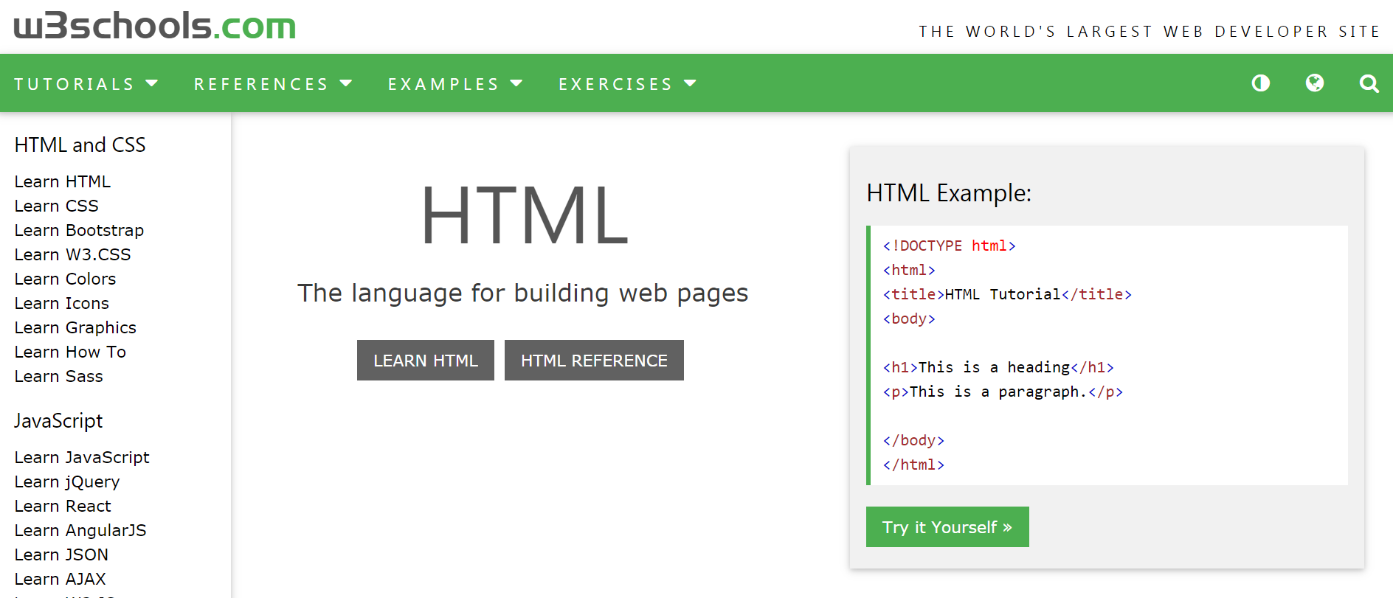Viewport: 1393px width, 598px height.
Task: Visit the Learn Colors tutorial link
Action: point(66,279)
